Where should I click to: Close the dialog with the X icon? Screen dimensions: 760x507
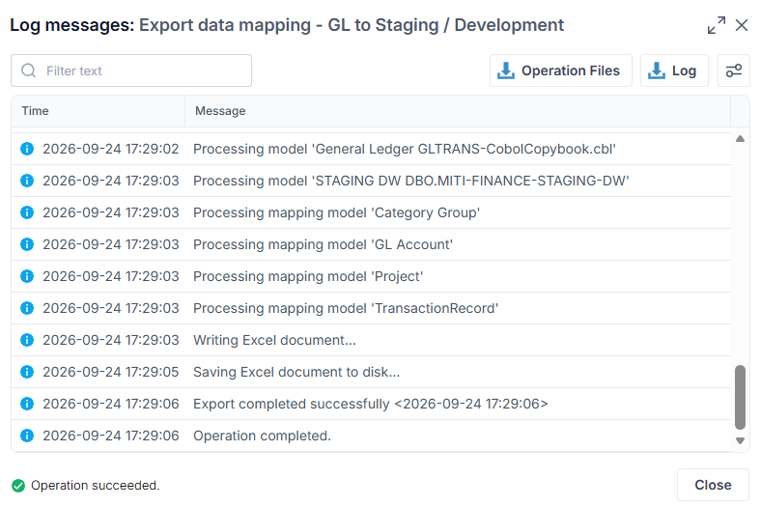(x=742, y=25)
